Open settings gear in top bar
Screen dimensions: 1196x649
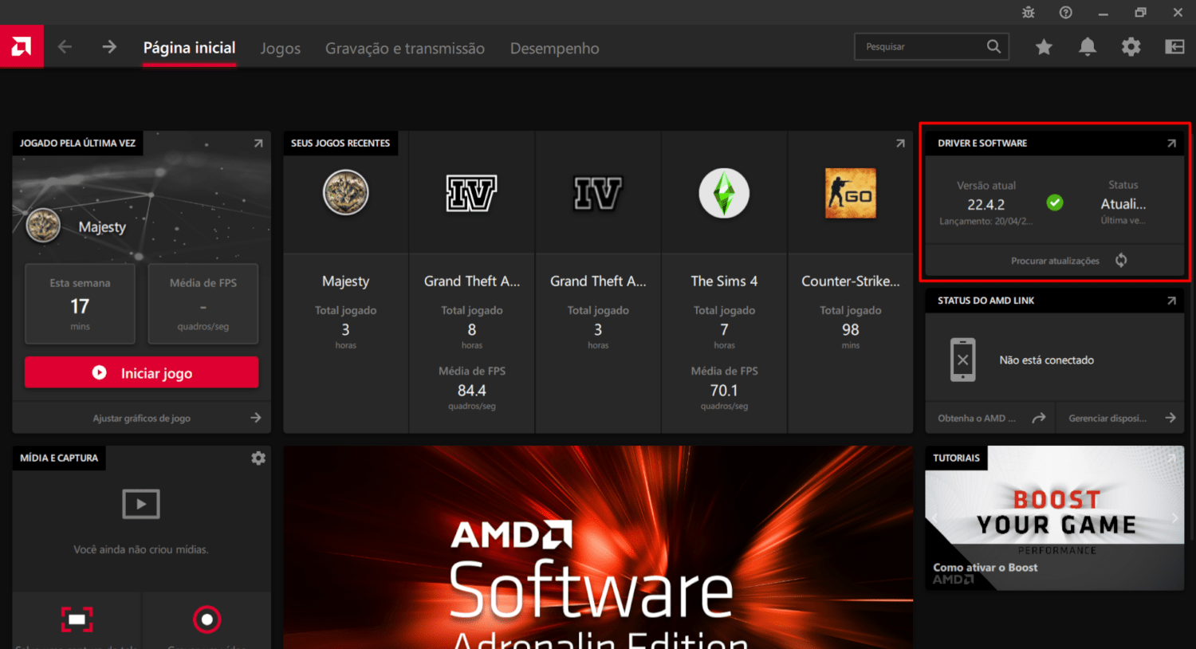tap(1131, 47)
